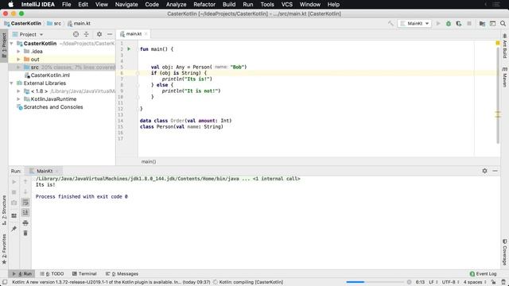509x286 pixels.
Task: Open the Maven side panel
Action: point(505,77)
